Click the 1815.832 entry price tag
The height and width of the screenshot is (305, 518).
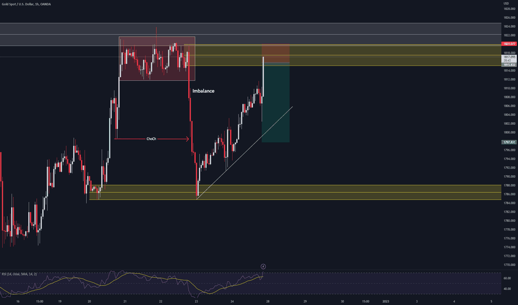509,65
